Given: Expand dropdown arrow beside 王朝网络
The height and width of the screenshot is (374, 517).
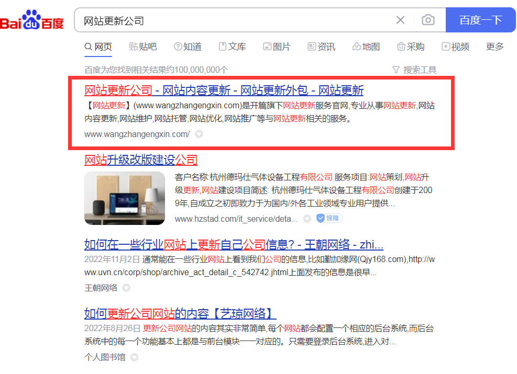Looking at the screenshot, I should 126,288.
